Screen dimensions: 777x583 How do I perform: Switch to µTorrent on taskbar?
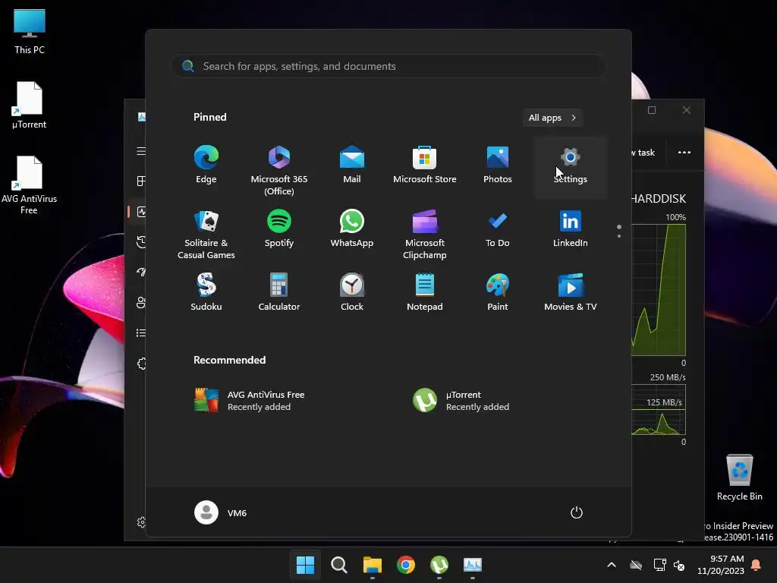point(439,565)
